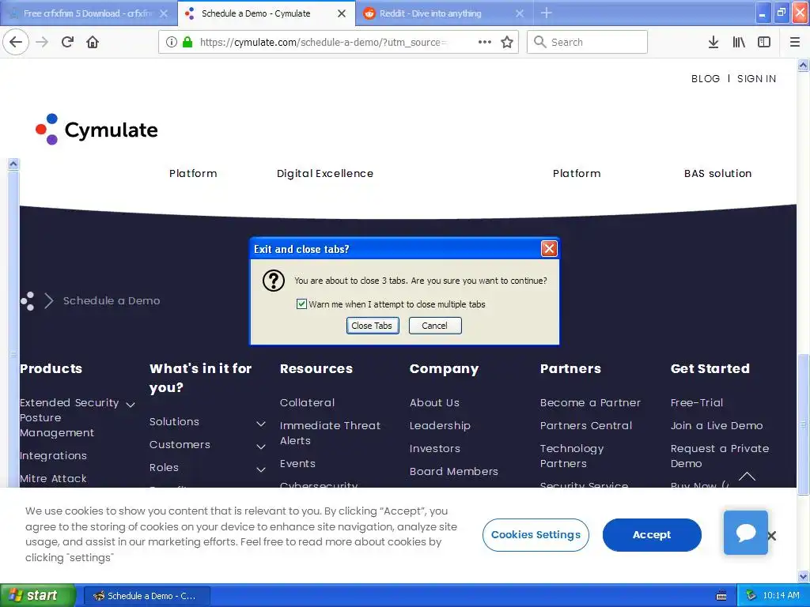
Task: Open Immediate Threat Alerts link
Action: click(330, 433)
